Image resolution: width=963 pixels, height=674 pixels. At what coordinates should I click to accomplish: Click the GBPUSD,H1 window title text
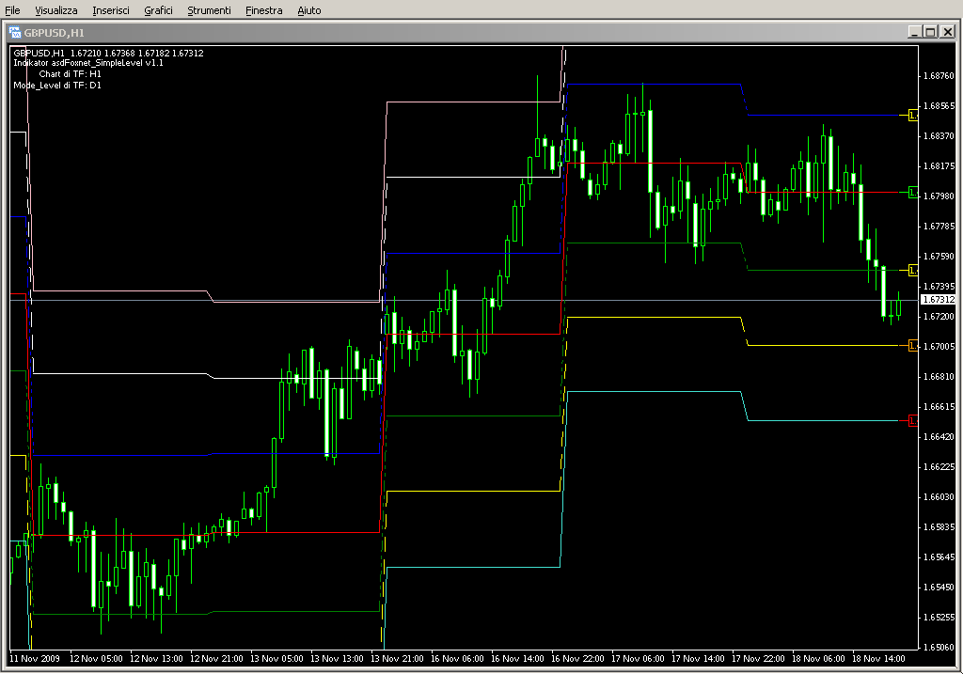point(54,33)
